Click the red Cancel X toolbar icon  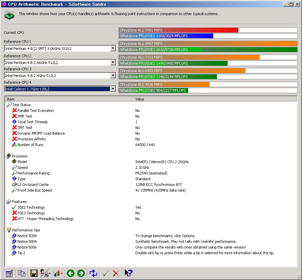tap(116, 273)
